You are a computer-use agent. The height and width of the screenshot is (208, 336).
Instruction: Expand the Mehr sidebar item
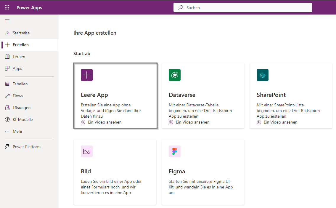[7, 131]
